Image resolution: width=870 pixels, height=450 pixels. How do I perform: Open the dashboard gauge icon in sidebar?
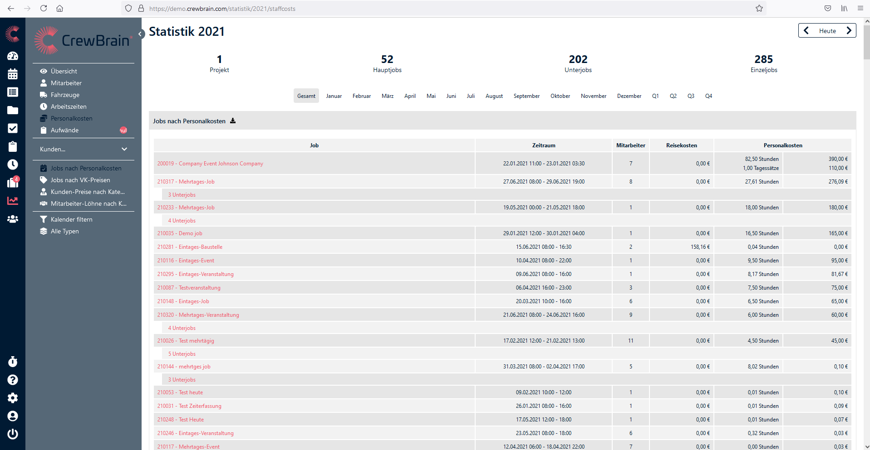[13, 56]
